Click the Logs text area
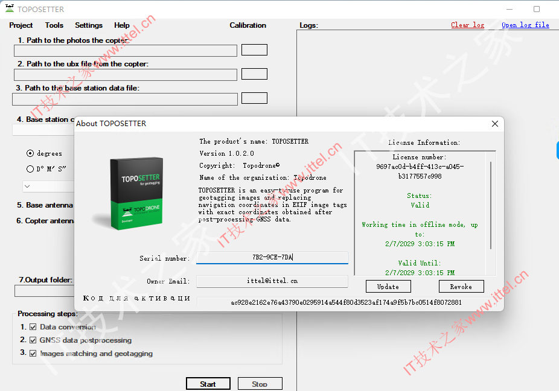The height and width of the screenshot is (391, 559). point(428,73)
